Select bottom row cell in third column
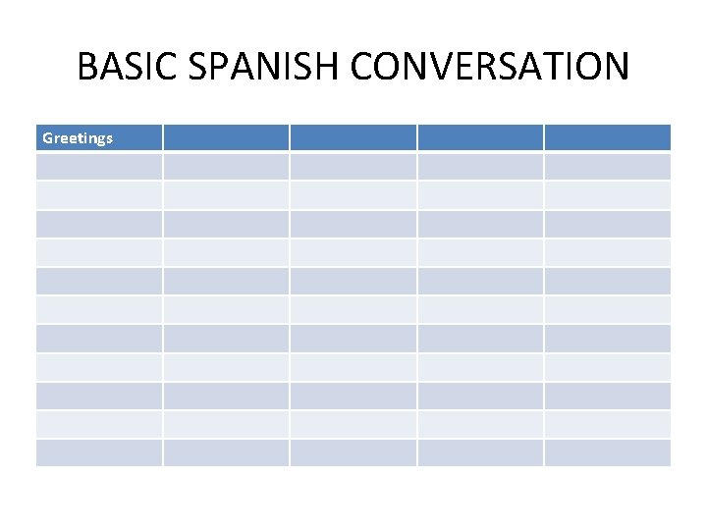 tap(353, 452)
